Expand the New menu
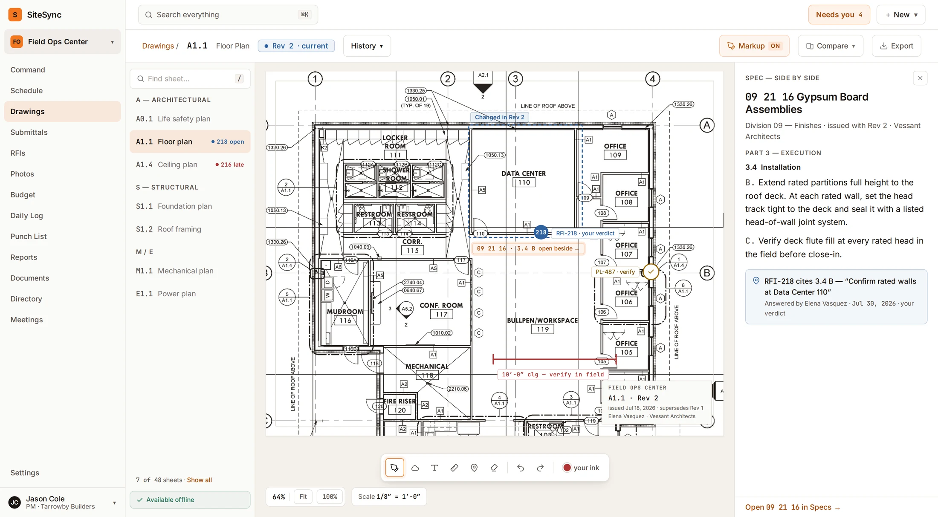This screenshot has width=938, height=517. (900, 14)
